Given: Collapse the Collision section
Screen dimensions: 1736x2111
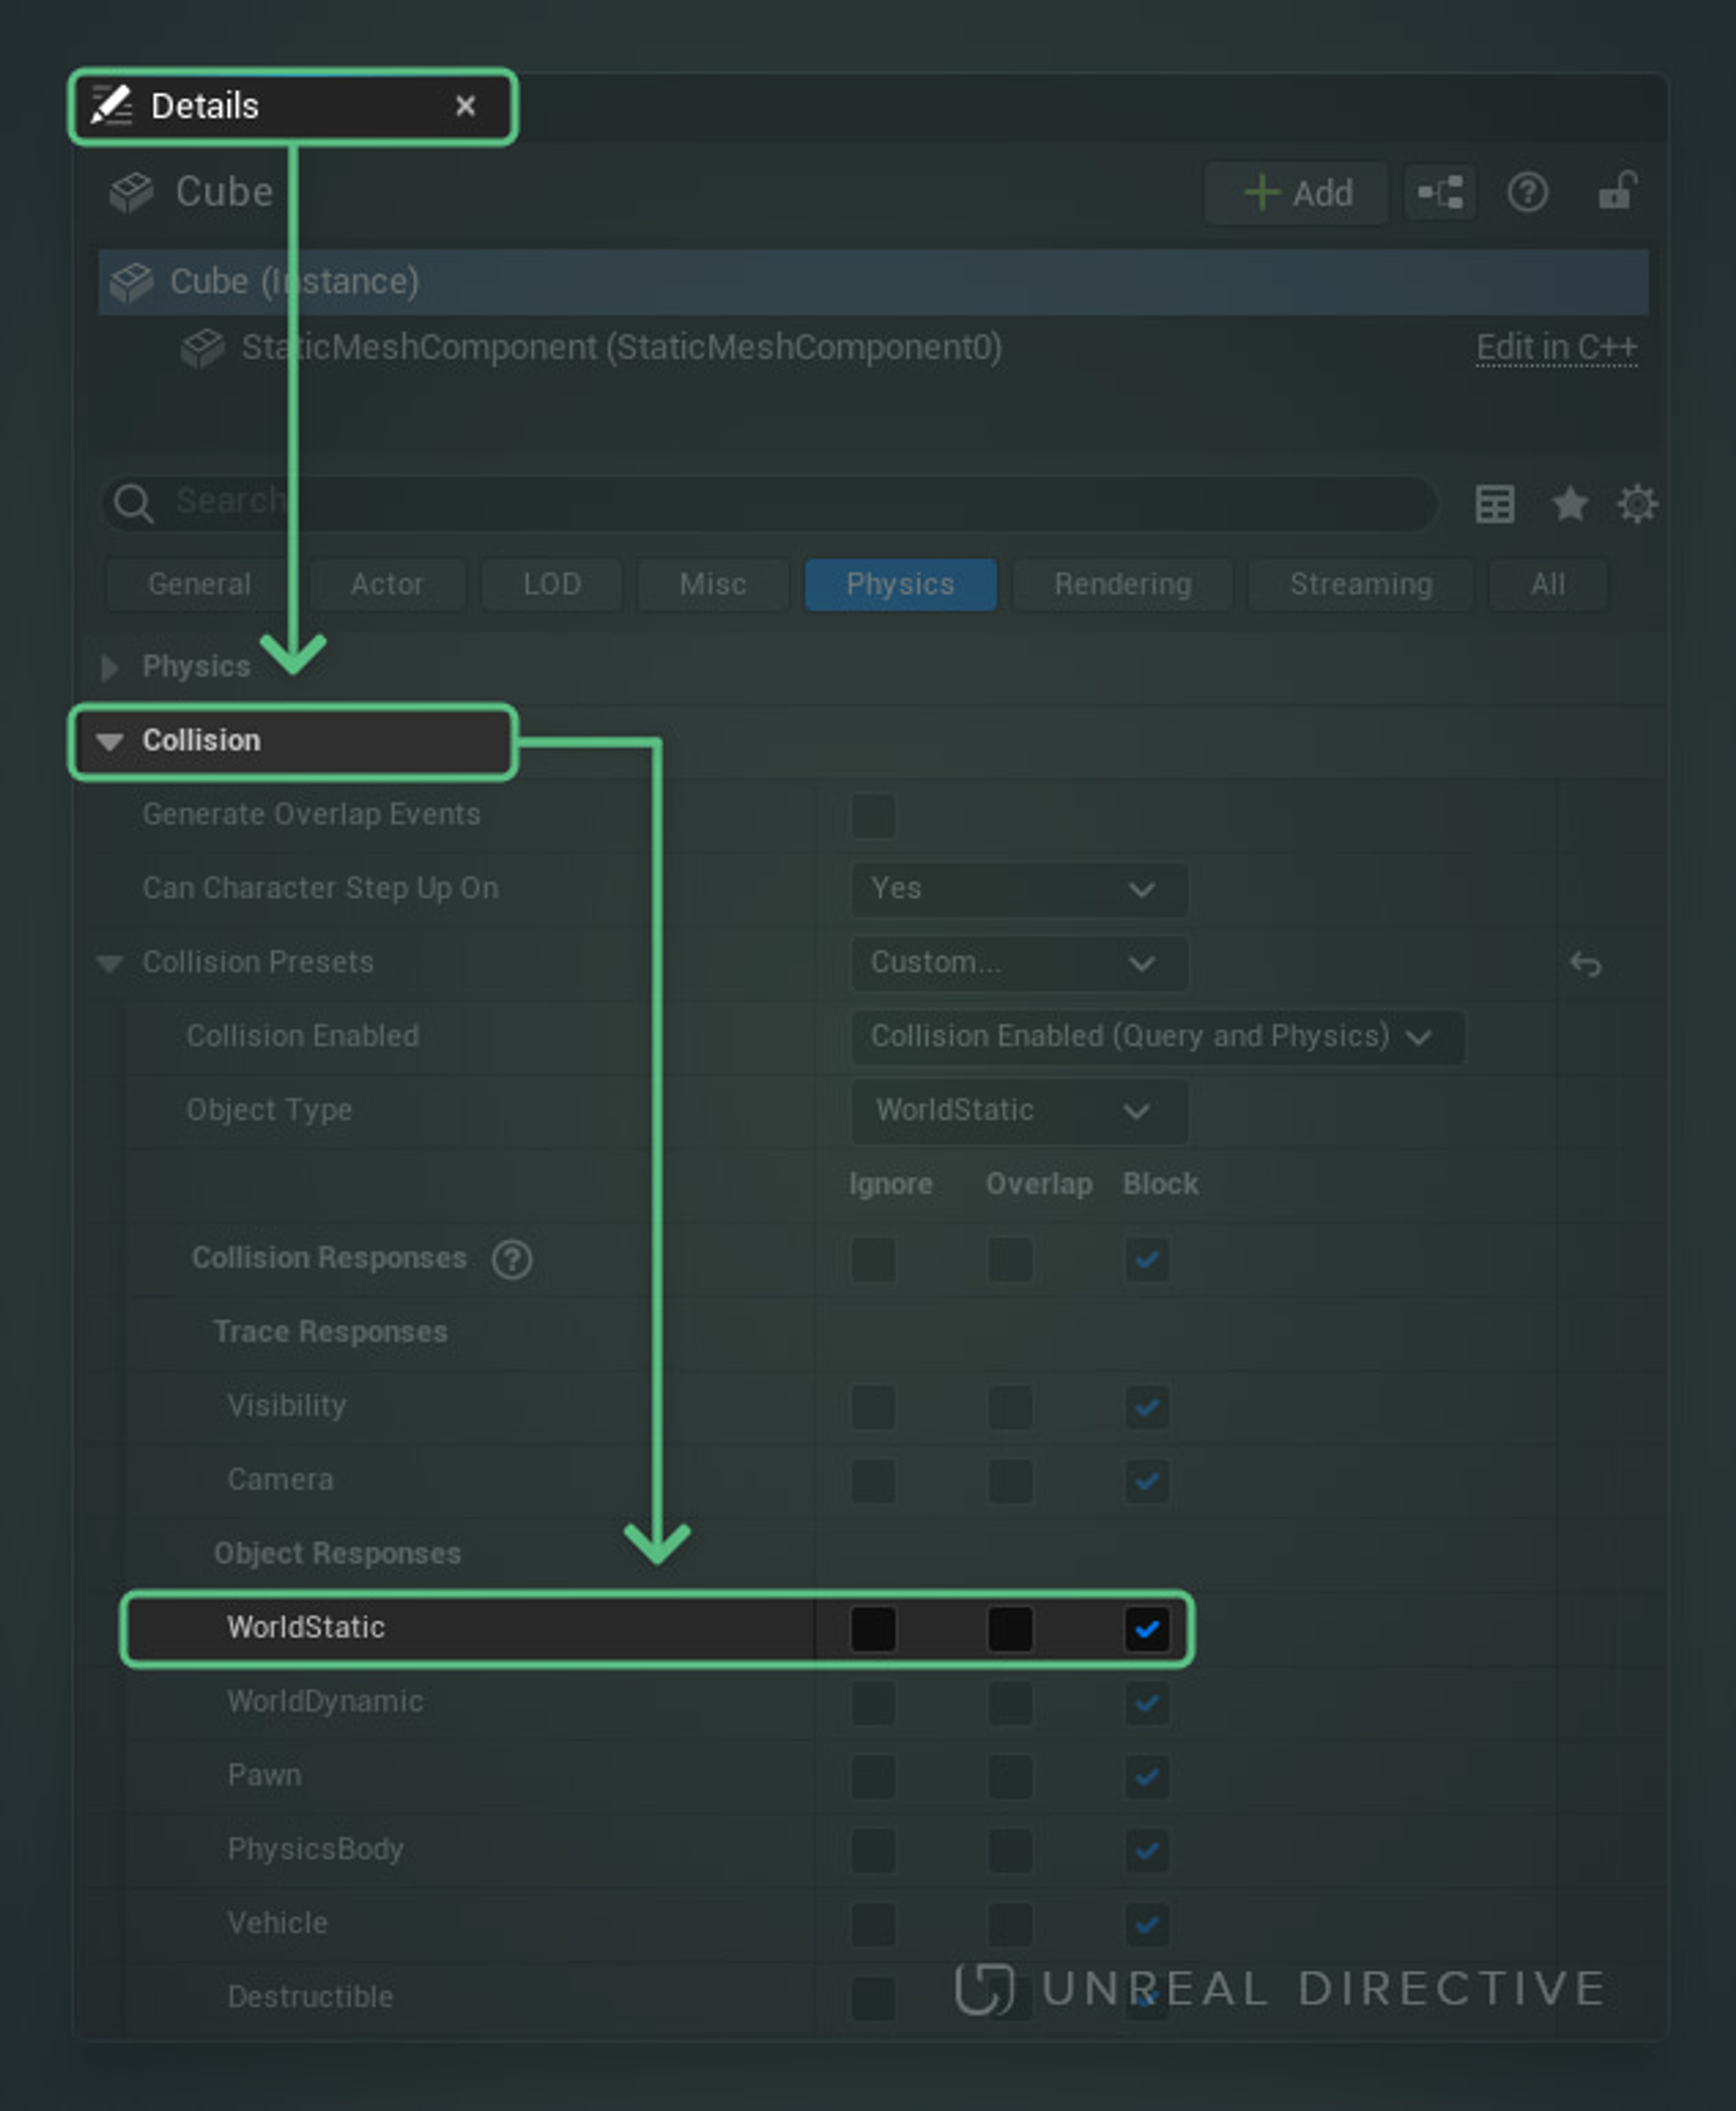Looking at the screenshot, I should [110, 741].
